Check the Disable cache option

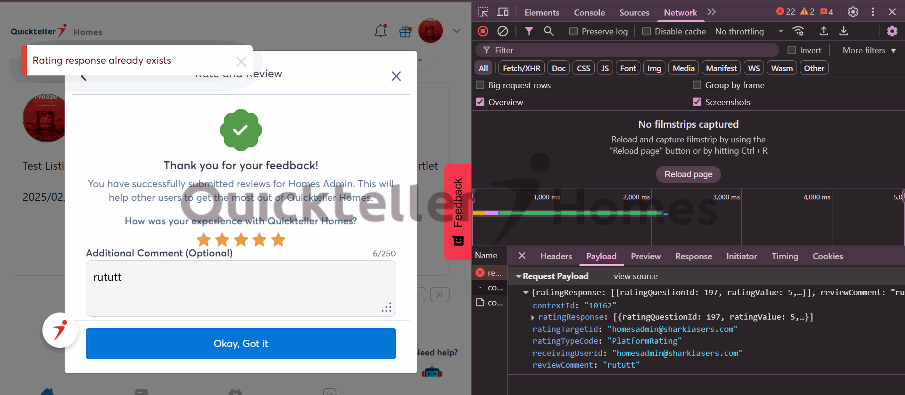tap(647, 31)
